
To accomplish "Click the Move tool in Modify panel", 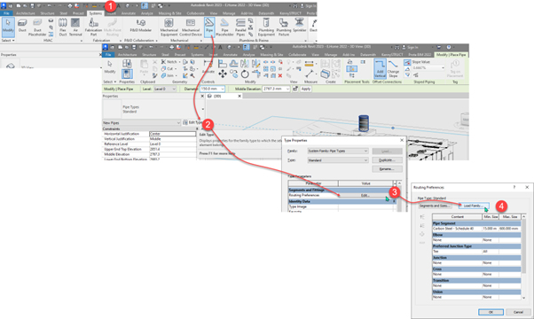I will pyautogui.click(x=223, y=74).
